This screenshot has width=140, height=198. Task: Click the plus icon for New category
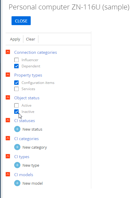[x=17, y=147]
